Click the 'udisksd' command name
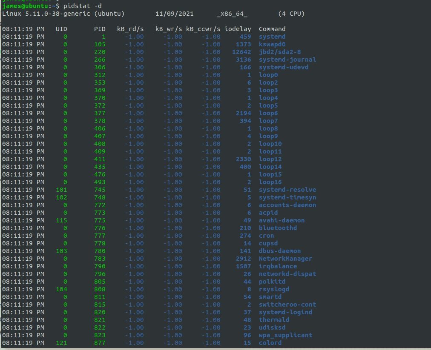Image resolution: width=431 pixels, height=350 pixels. [x=272, y=328]
